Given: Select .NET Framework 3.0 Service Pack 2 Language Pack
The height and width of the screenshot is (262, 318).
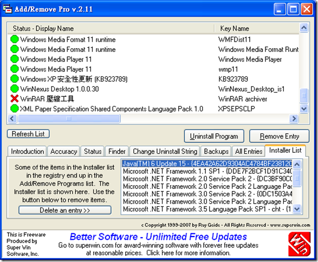Looking at the screenshot, I should click(207, 201).
